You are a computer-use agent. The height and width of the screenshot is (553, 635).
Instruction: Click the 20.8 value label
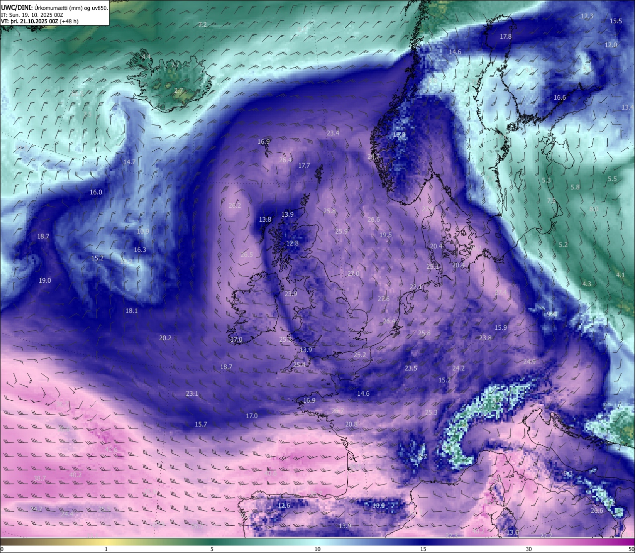tap(351, 425)
